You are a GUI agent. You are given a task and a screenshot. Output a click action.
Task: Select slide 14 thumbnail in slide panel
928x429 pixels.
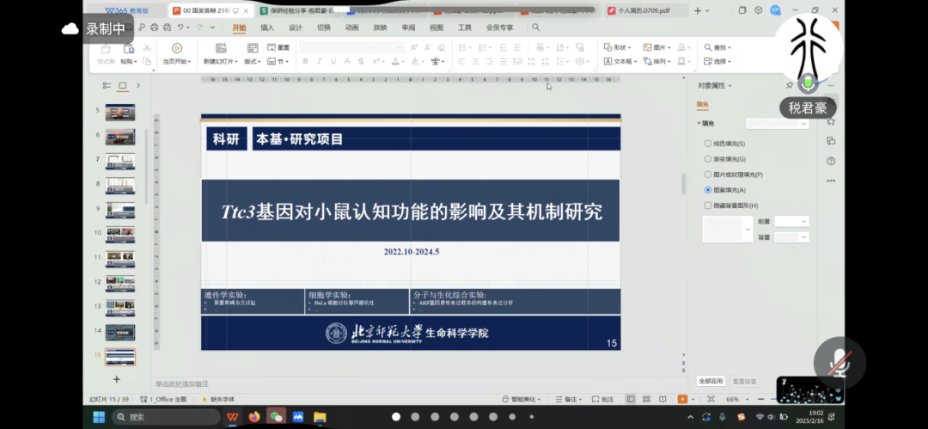(x=120, y=331)
